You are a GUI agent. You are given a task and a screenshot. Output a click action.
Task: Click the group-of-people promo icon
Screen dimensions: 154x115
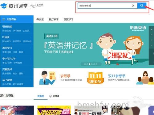(145, 78)
